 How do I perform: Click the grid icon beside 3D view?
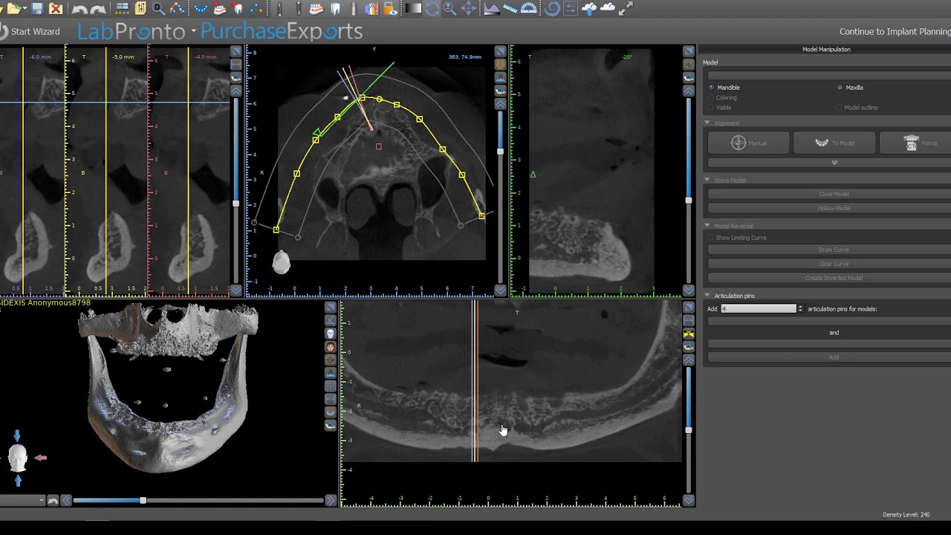(x=330, y=385)
